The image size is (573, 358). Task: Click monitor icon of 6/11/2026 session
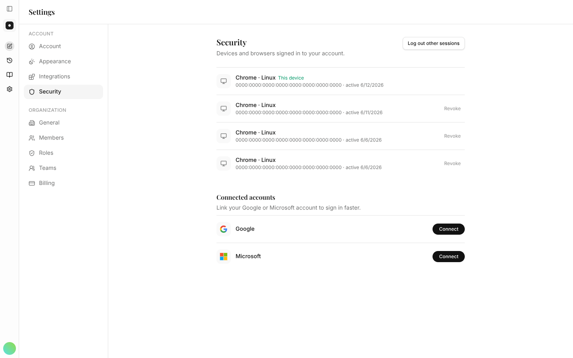pyautogui.click(x=224, y=109)
